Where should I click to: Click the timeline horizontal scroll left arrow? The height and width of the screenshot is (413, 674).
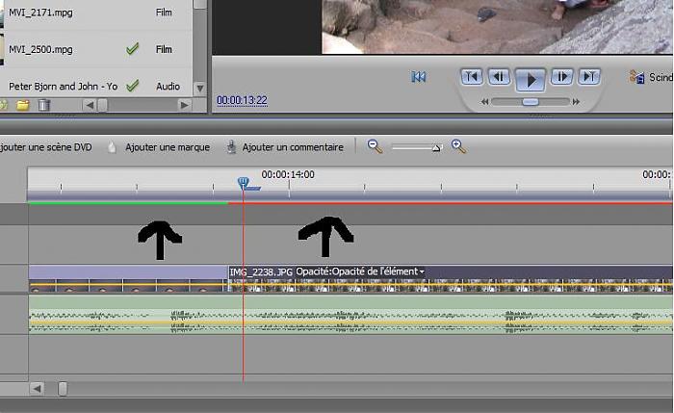click(38, 389)
